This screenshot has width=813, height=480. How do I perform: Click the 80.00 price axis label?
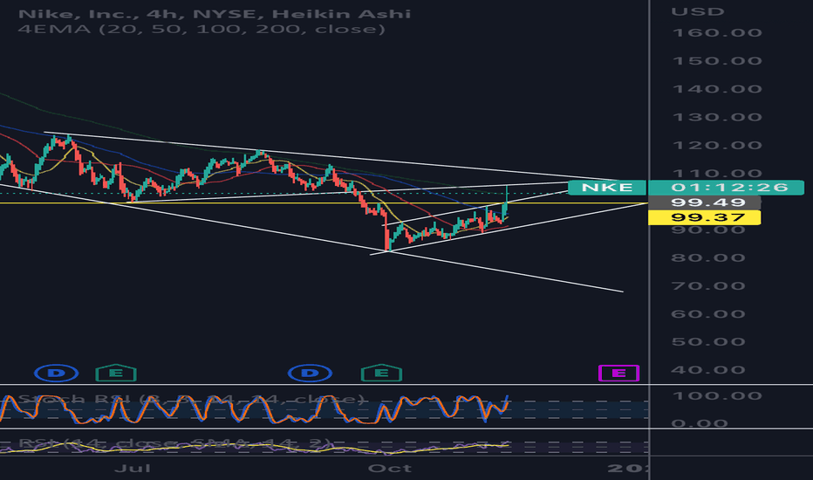(x=708, y=258)
